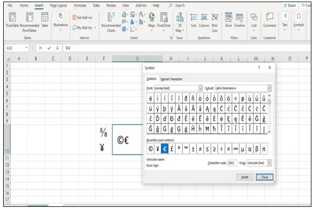Viewport: 313px width, 210px height.
Task: Open the Data tab
Action: click(x=97, y=5)
